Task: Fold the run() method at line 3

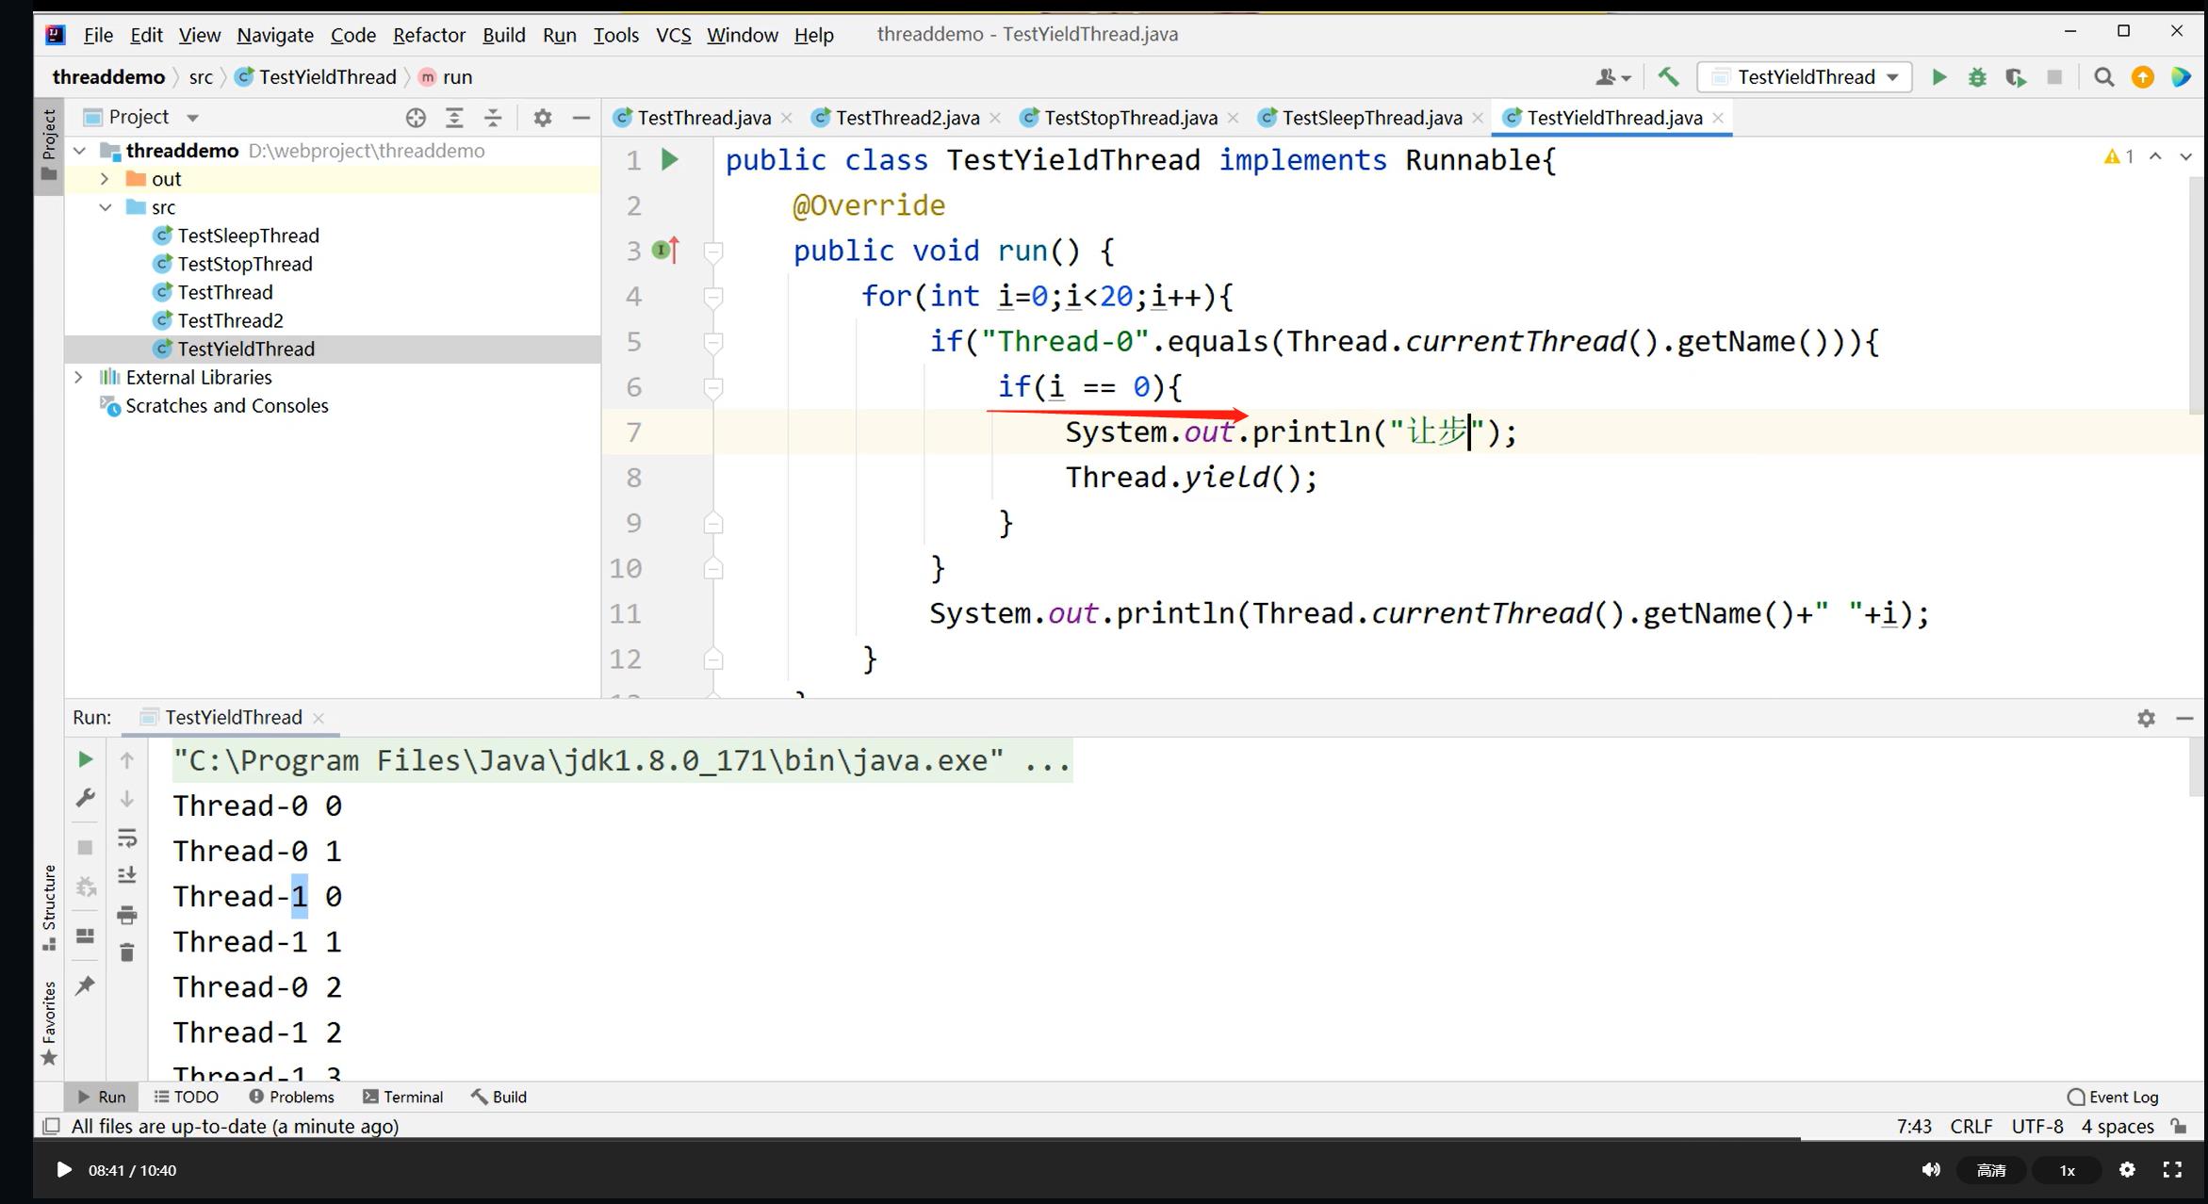Action: [713, 252]
